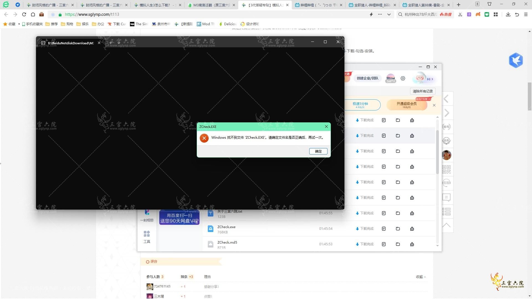Click 清除所有记录 button
Viewport: 532px width, 299px height.
tap(423, 91)
